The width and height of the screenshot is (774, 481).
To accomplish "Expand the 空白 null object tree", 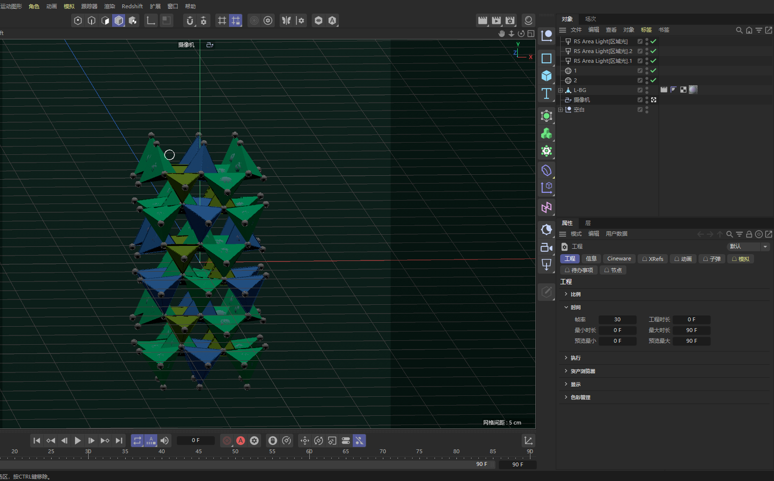I will pyautogui.click(x=560, y=110).
